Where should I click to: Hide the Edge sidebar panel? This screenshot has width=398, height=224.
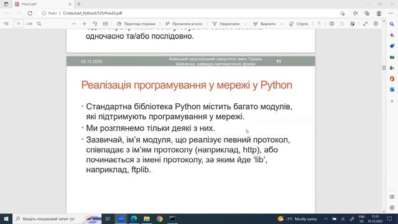click(x=392, y=197)
